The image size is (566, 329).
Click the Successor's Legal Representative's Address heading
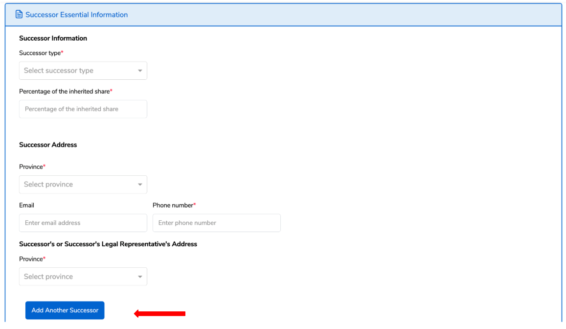click(x=108, y=244)
